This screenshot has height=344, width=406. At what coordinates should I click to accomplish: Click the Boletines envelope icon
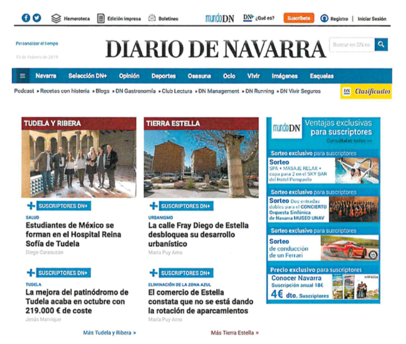pyautogui.click(x=152, y=18)
